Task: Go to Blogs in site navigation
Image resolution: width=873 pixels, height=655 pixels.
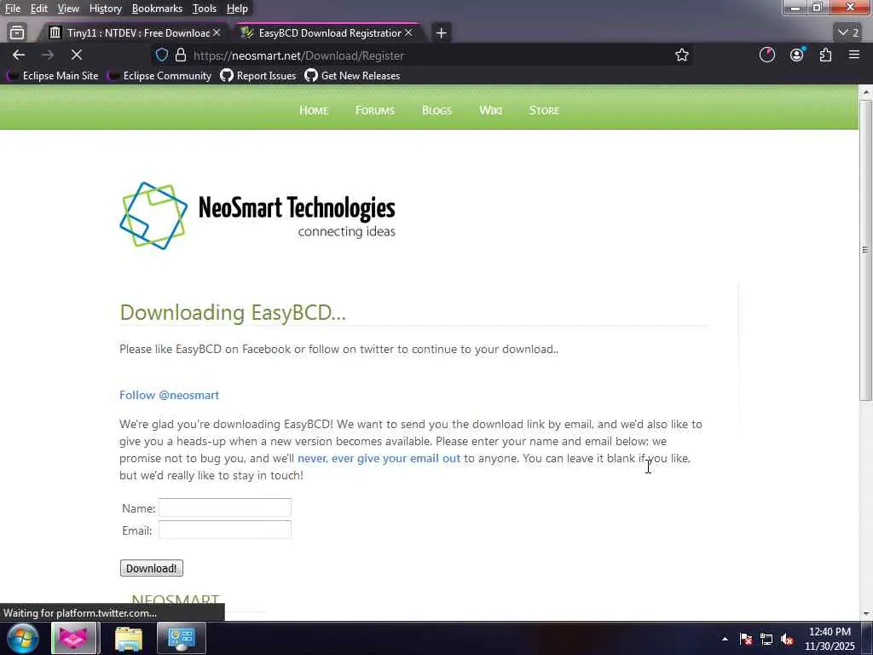Action: (x=436, y=110)
